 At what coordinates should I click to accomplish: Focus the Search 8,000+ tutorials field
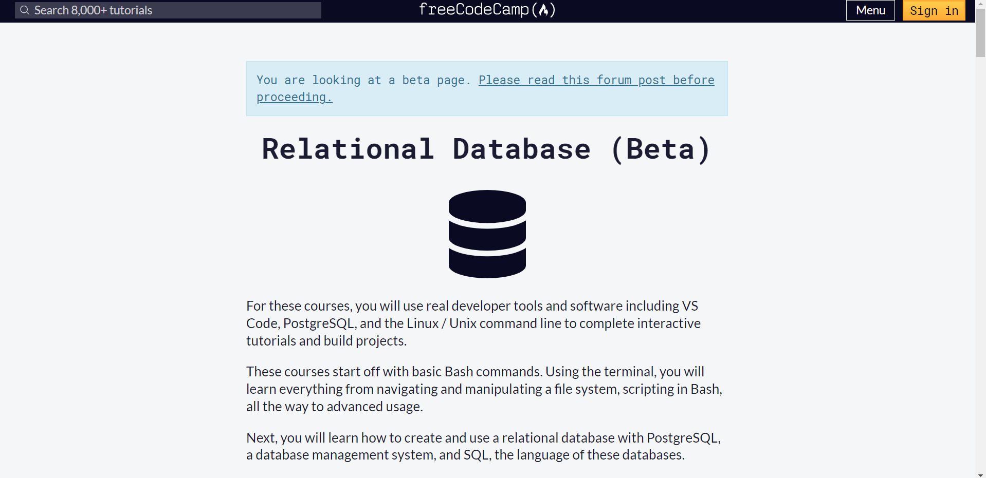click(x=168, y=10)
